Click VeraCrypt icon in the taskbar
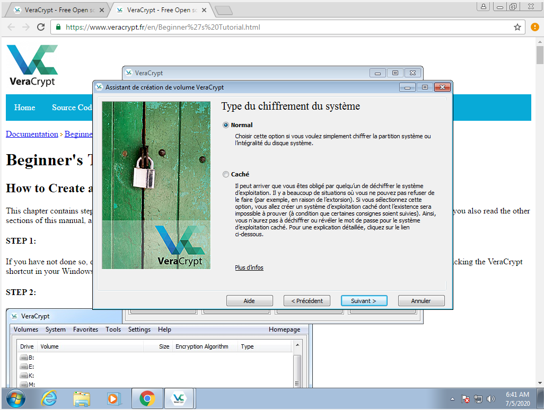This screenshot has width=544, height=410. [179, 398]
